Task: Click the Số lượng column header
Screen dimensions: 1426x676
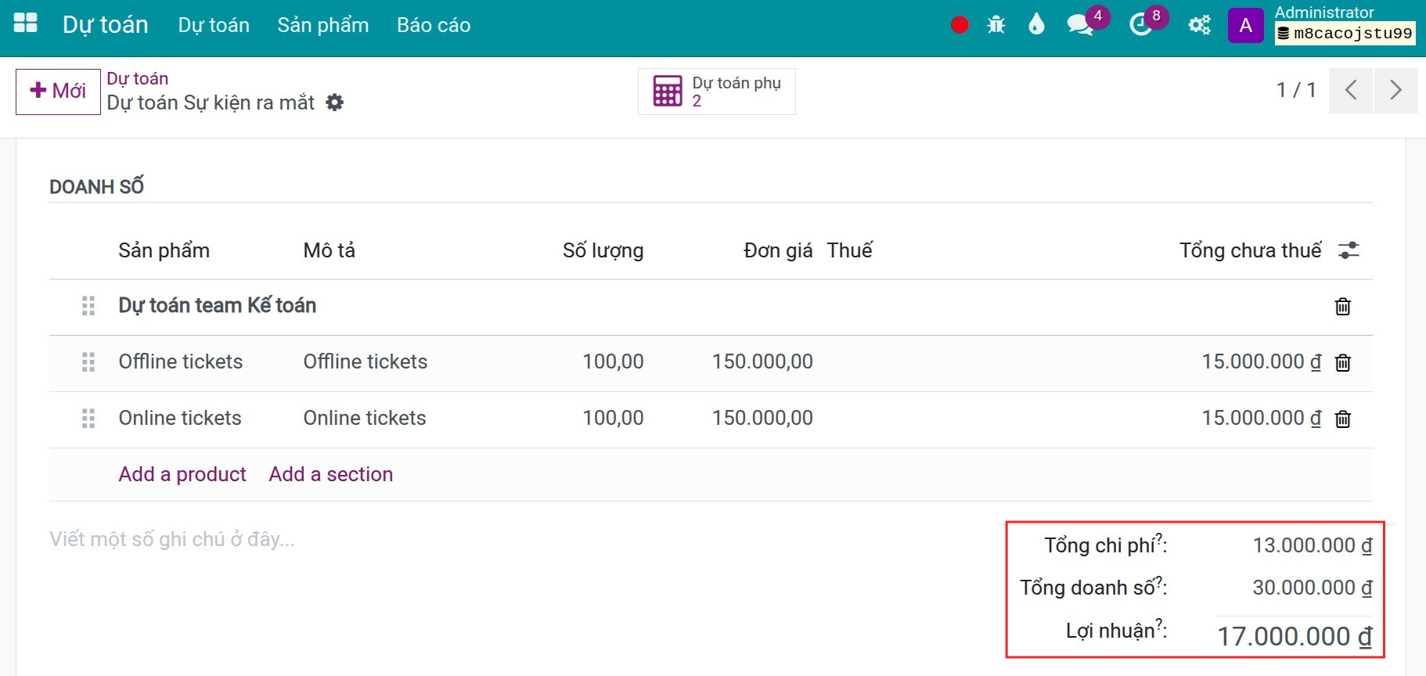Action: point(603,250)
